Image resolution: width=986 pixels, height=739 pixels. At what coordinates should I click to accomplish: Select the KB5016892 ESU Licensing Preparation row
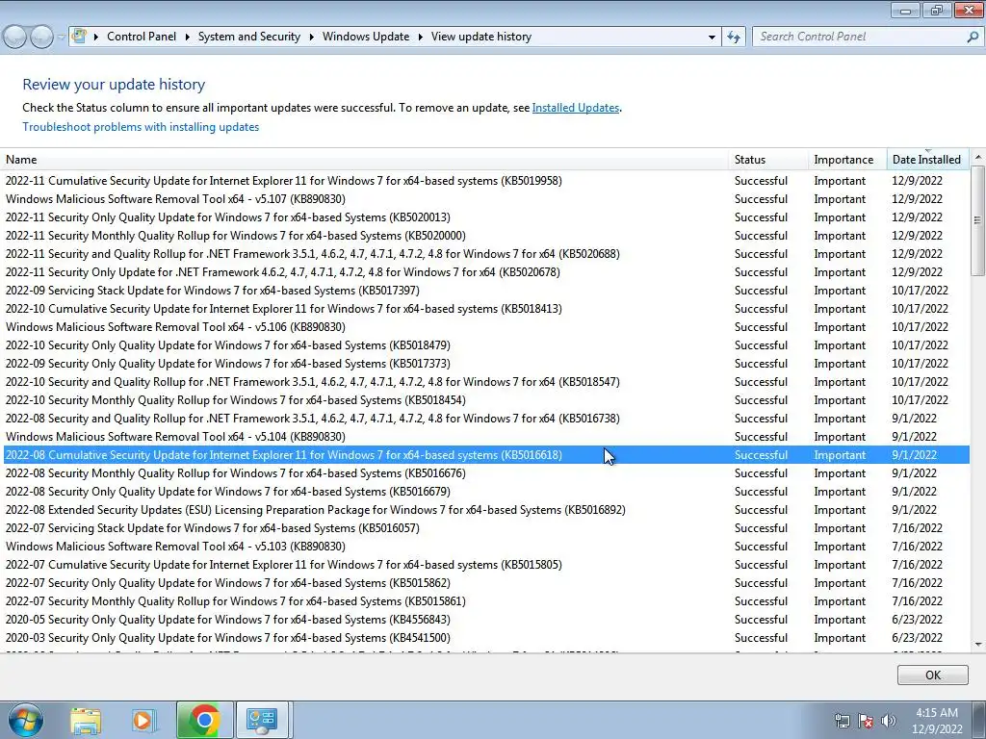click(x=486, y=510)
